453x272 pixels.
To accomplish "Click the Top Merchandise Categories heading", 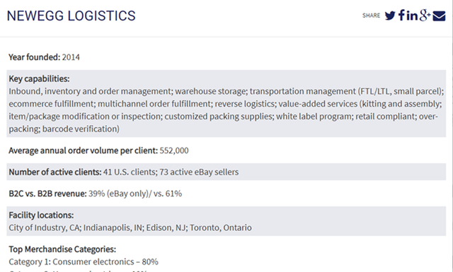I will [62, 249].
